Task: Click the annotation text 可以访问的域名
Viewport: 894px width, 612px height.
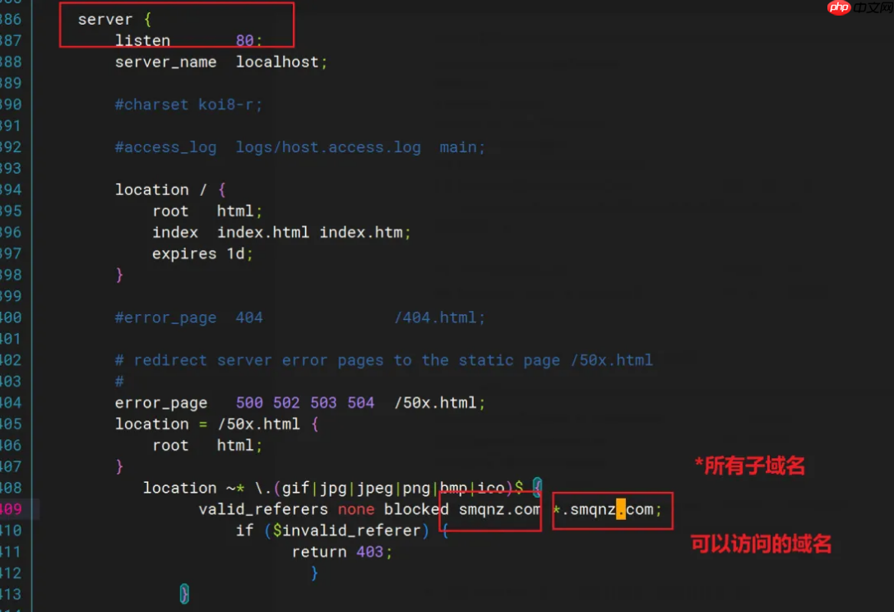Action: pos(760,544)
